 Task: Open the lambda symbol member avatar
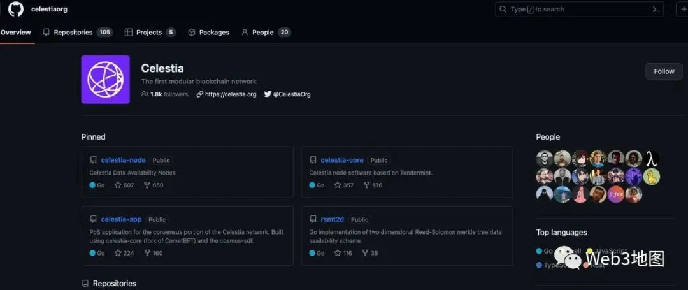pyautogui.click(x=652, y=158)
